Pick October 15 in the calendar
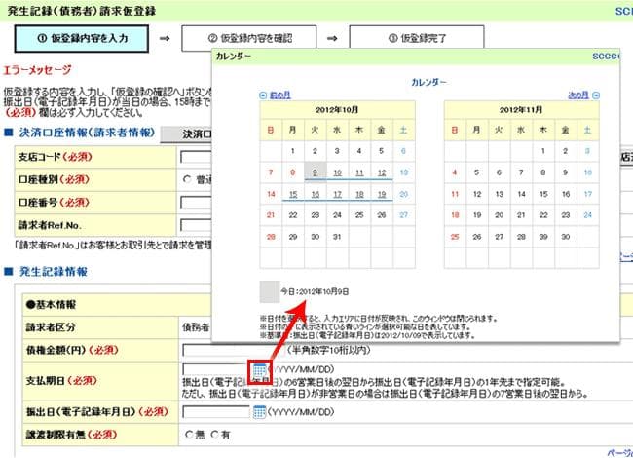Image resolution: width=633 pixels, height=458 pixels. click(x=292, y=194)
